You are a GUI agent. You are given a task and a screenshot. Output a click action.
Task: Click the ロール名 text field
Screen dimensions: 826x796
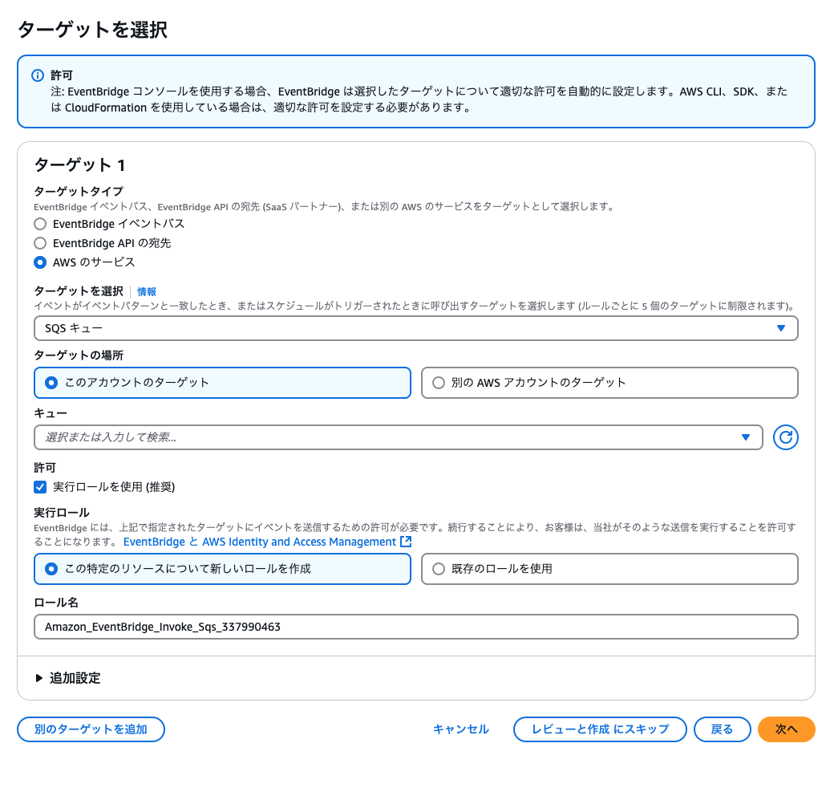[416, 627]
